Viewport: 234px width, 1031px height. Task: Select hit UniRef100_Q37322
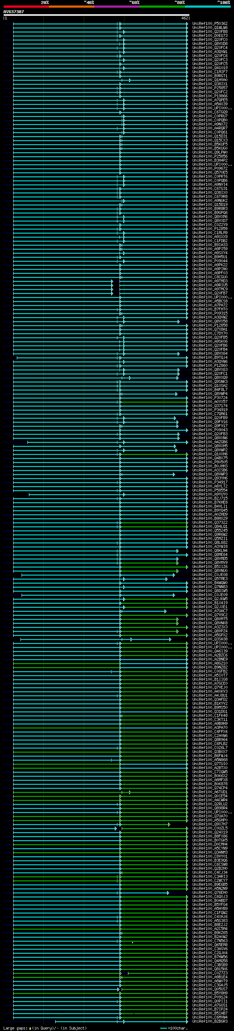[x=210, y=522]
